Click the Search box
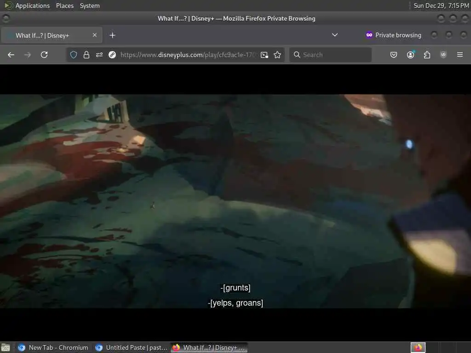Screen dimensions: 471x353 [x=330, y=55]
